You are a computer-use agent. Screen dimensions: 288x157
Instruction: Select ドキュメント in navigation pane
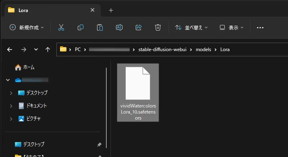pyautogui.click(x=33, y=105)
